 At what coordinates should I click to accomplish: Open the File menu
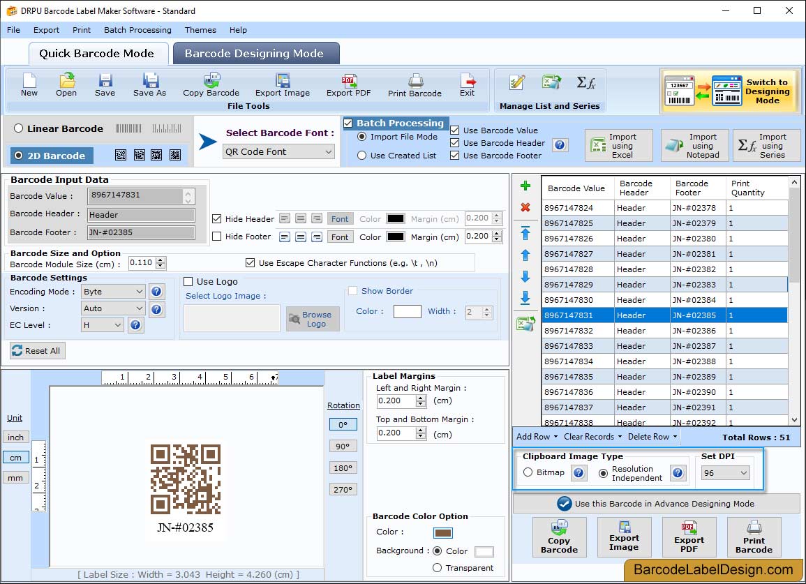point(13,30)
